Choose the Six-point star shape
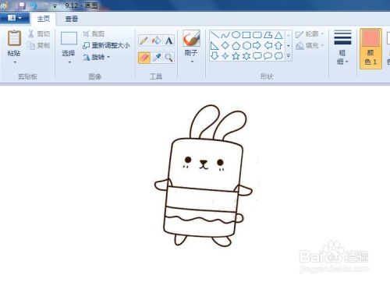The image size is (390, 282). (x=246, y=56)
